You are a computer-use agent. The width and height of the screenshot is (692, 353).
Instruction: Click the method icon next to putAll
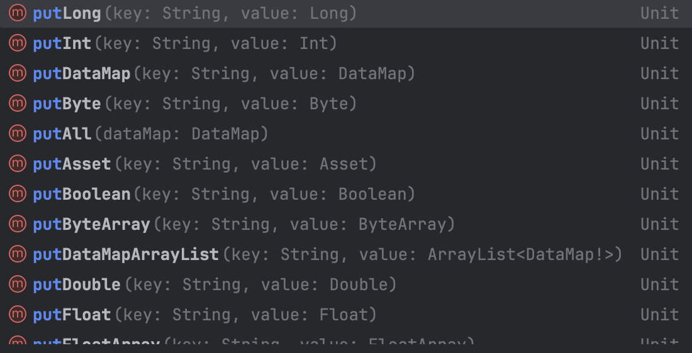click(18, 134)
